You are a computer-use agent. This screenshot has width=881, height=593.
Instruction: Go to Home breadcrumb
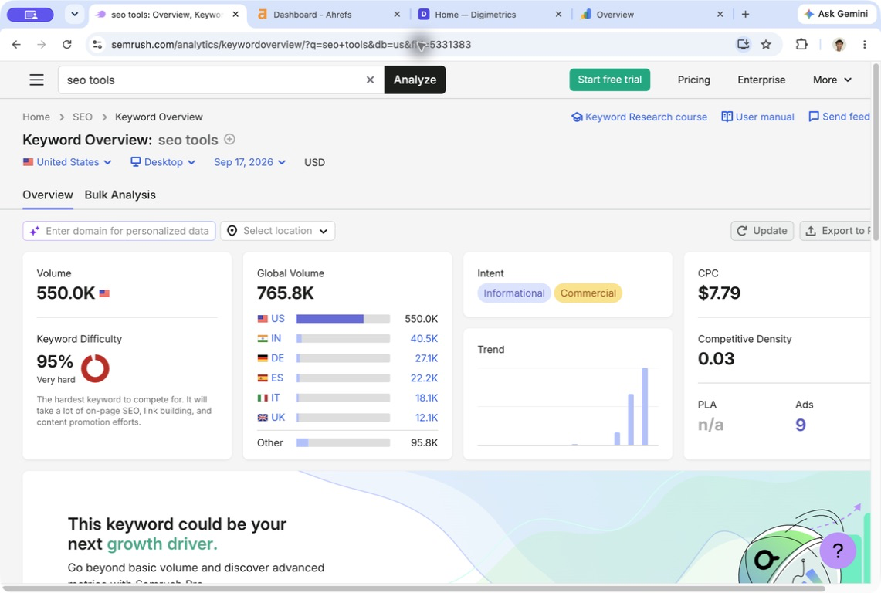click(36, 117)
